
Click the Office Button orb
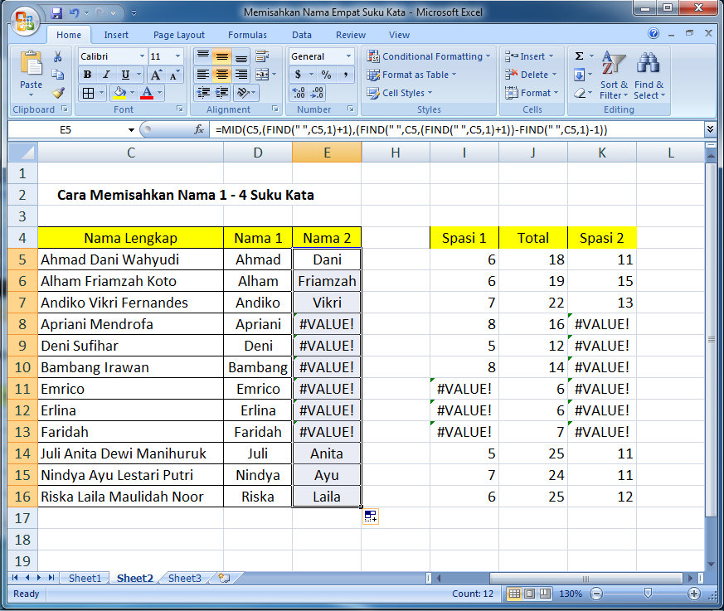click(x=25, y=22)
